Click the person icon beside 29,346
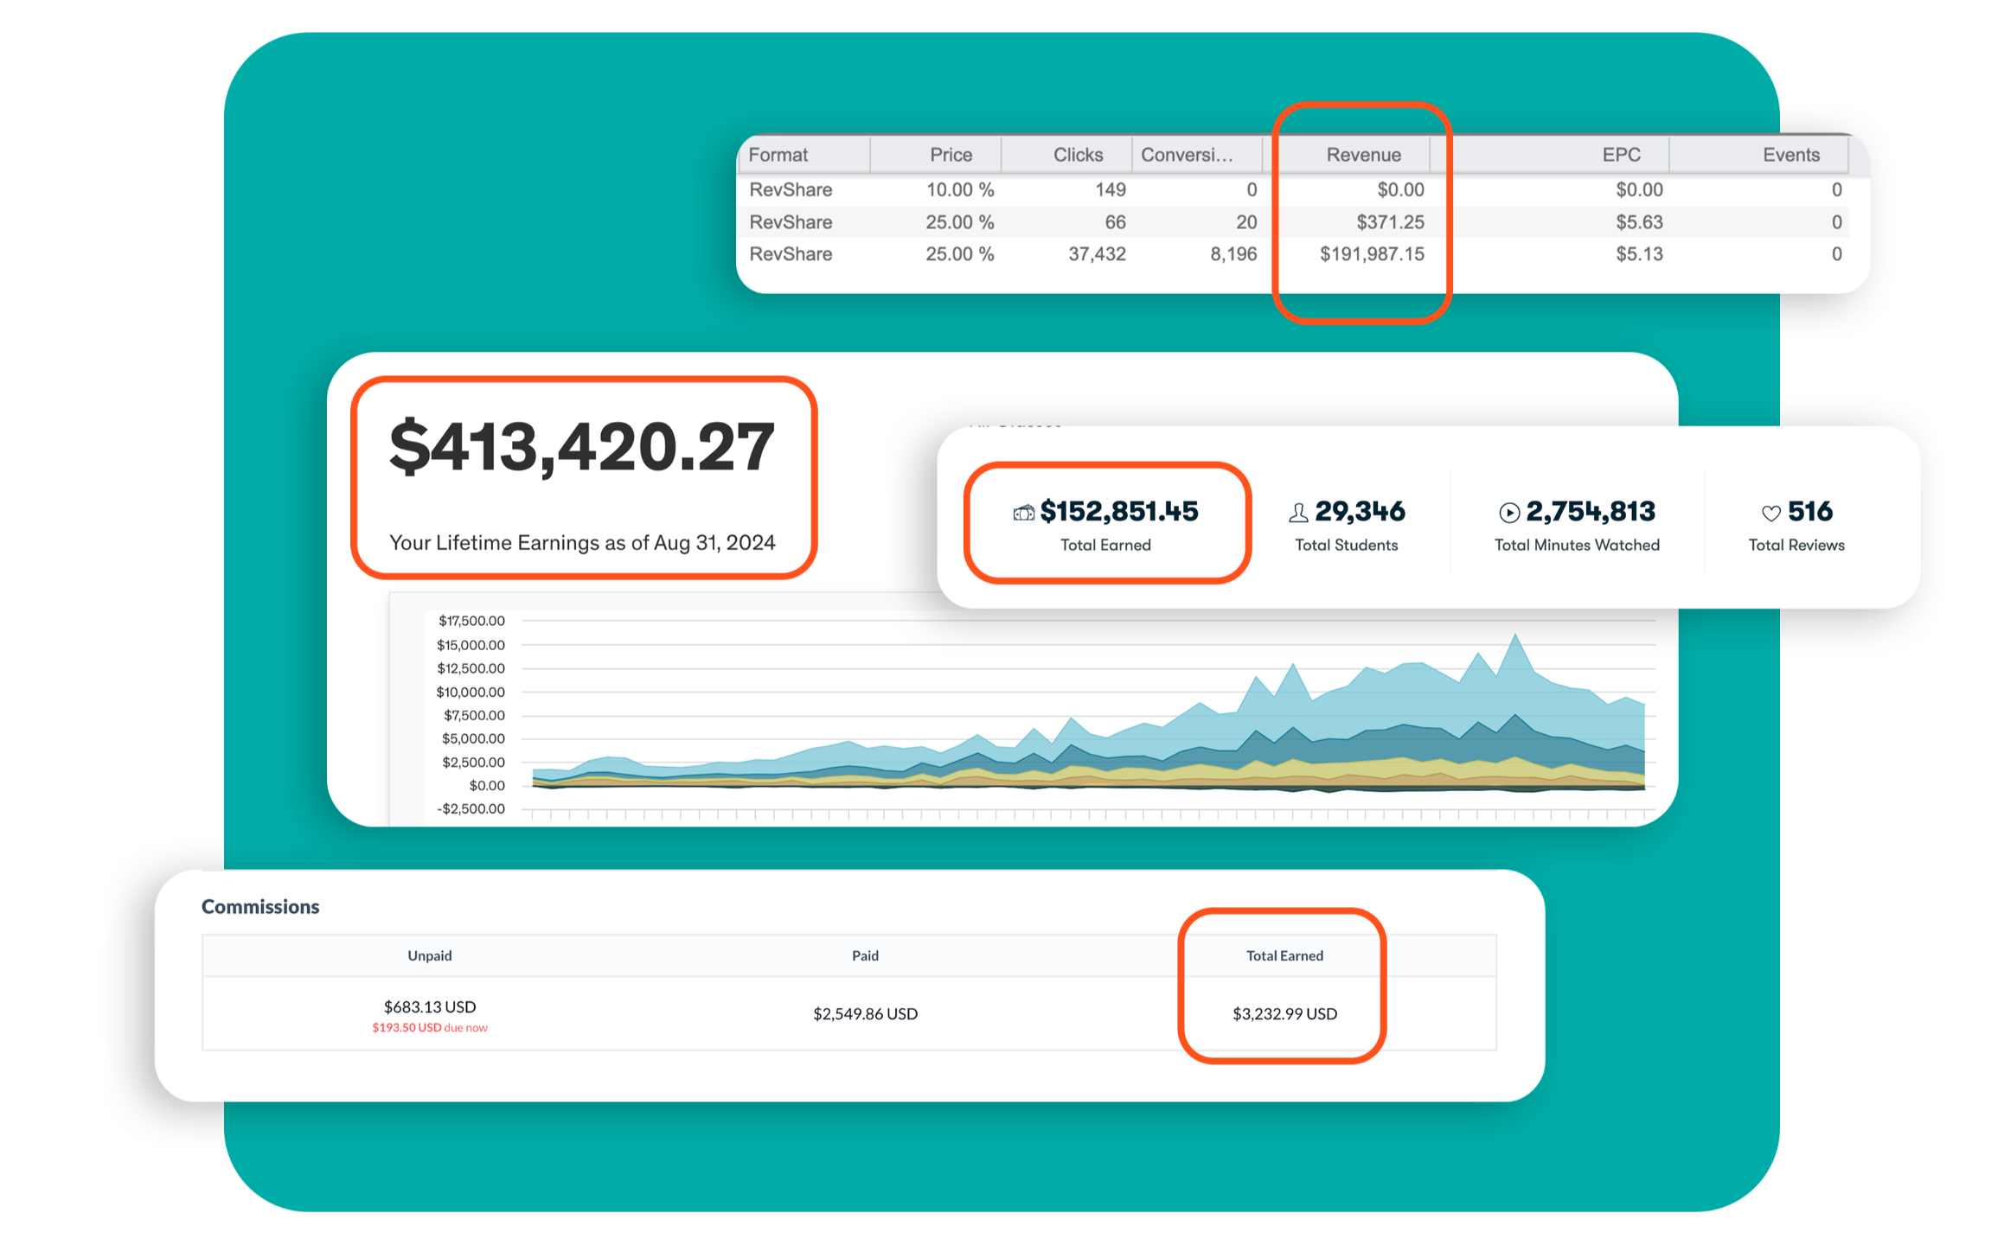Viewport: 2004px width, 1245px height. [1297, 513]
